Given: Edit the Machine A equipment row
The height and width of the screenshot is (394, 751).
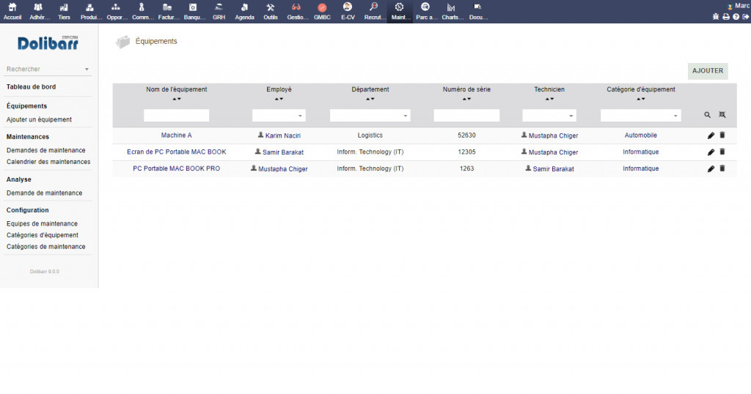Looking at the screenshot, I should [711, 135].
